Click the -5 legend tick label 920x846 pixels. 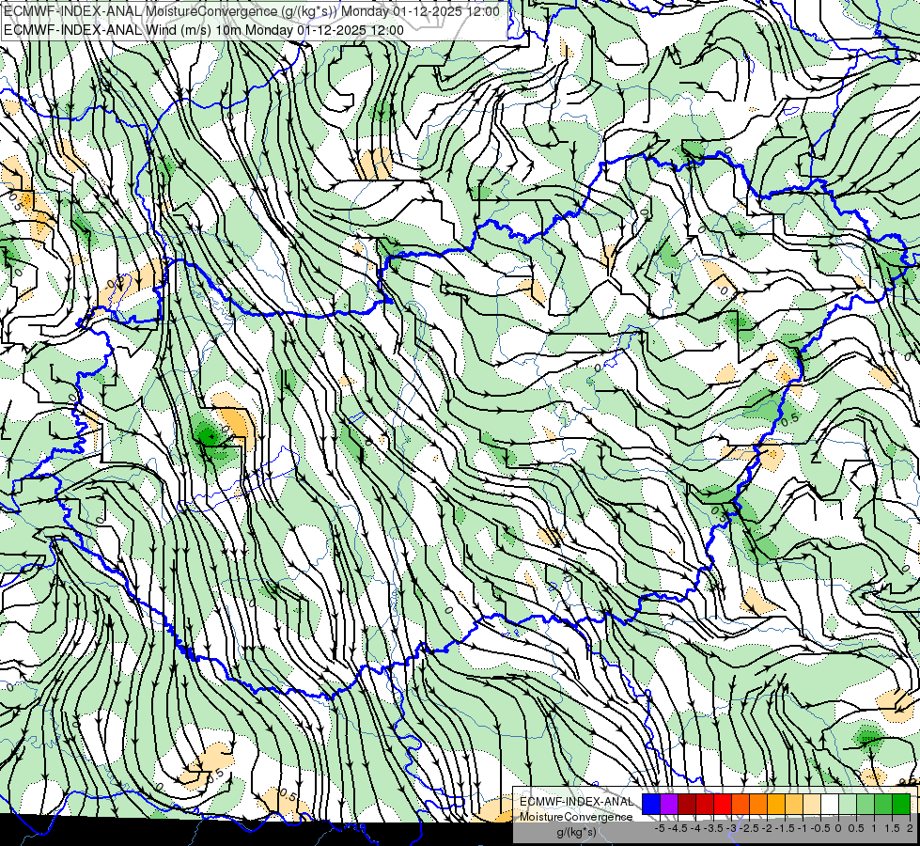click(660, 828)
